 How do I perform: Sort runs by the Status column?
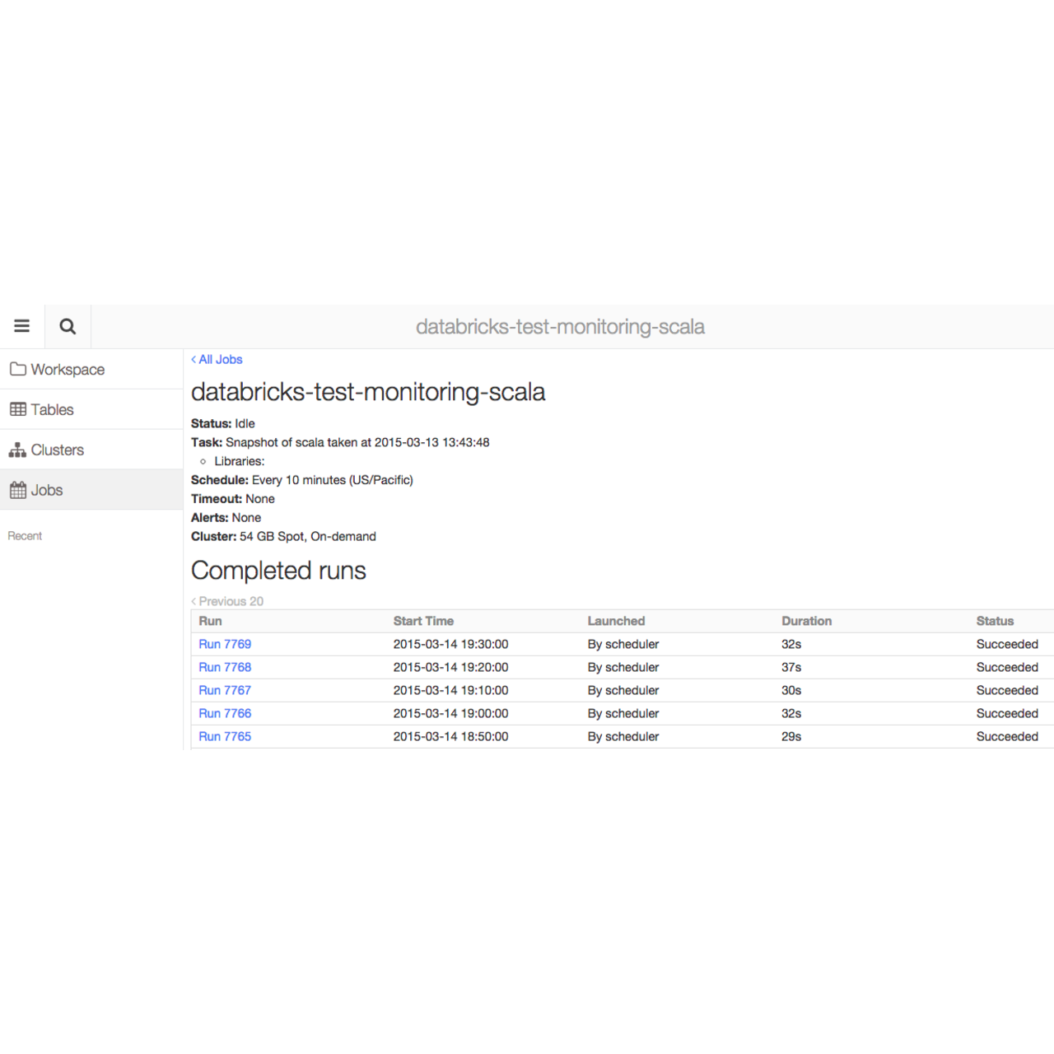click(x=995, y=621)
